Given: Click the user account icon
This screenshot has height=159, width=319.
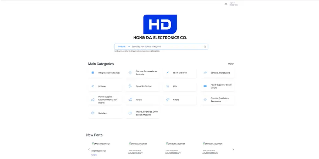Looking at the screenshot, I should click(226, 4).
